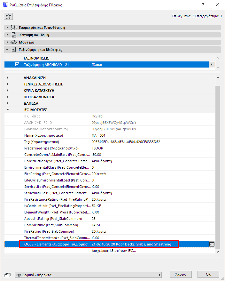Click the LifeCycleEnvironmentalLoad row

[x=110, y=180]
